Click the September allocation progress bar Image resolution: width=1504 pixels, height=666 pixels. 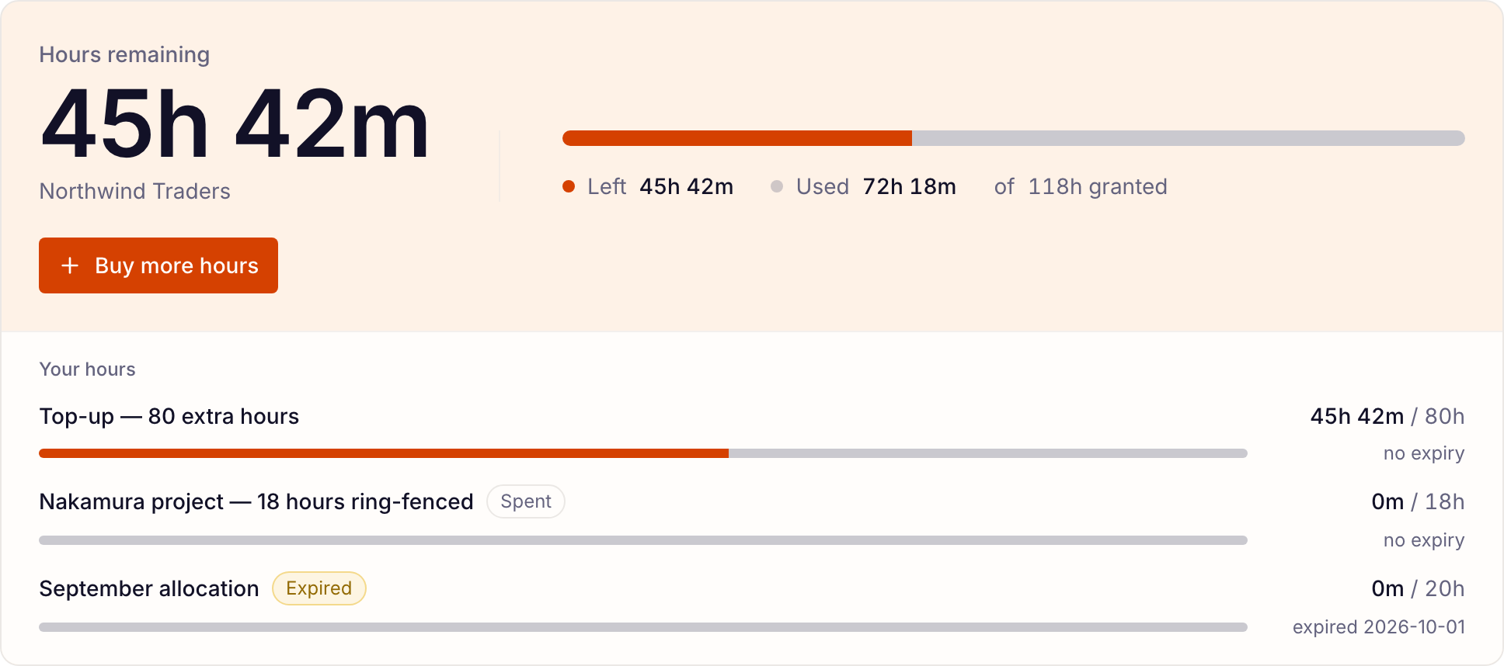tap(643, 627)
